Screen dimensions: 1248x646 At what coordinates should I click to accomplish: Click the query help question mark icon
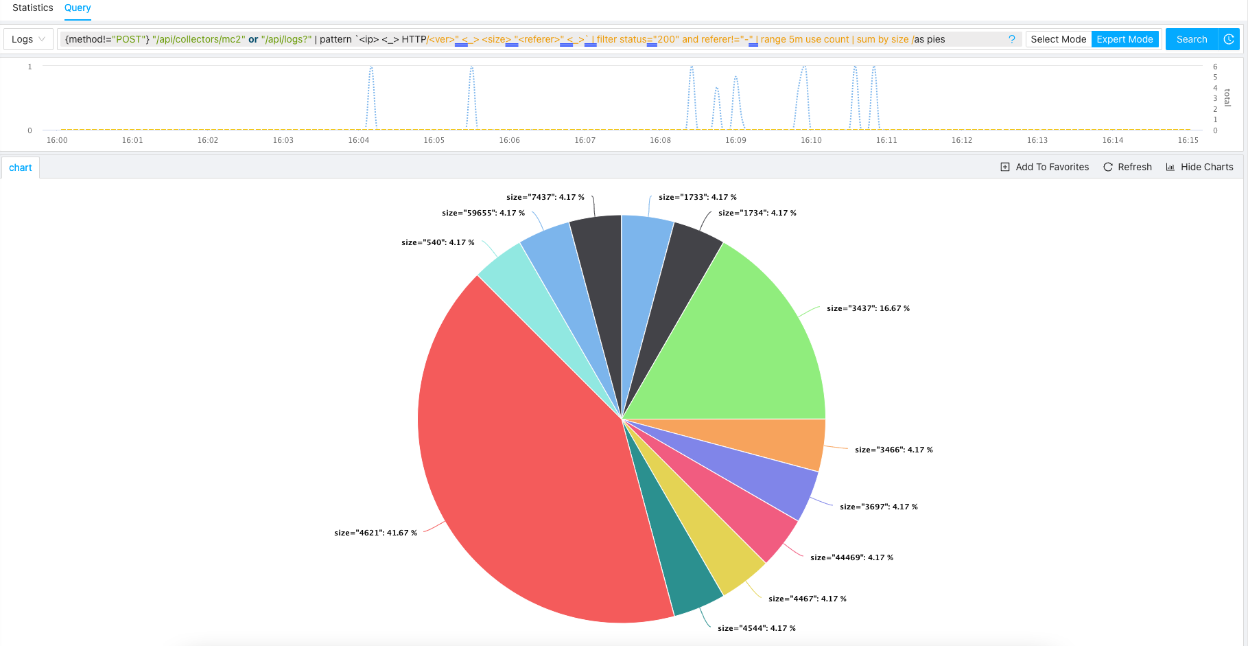(1011, 39)
